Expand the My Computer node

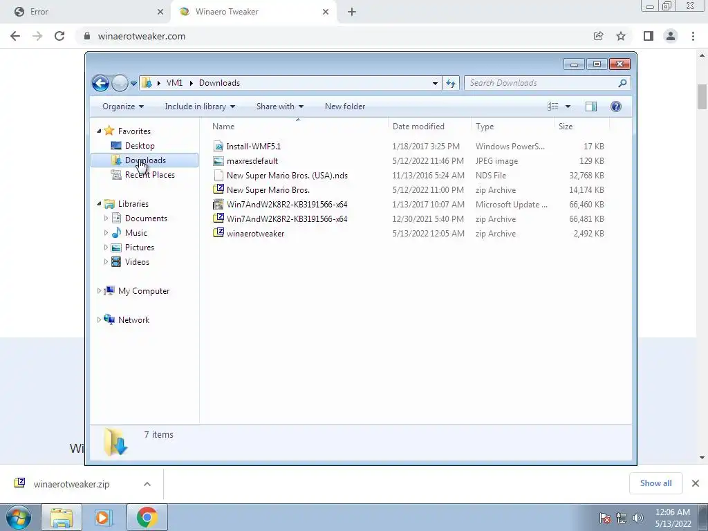click(100, 291)
